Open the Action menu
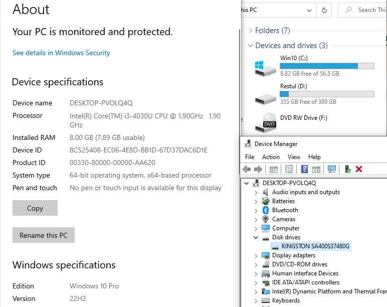 pyautogui.click(x=271, y=157)
